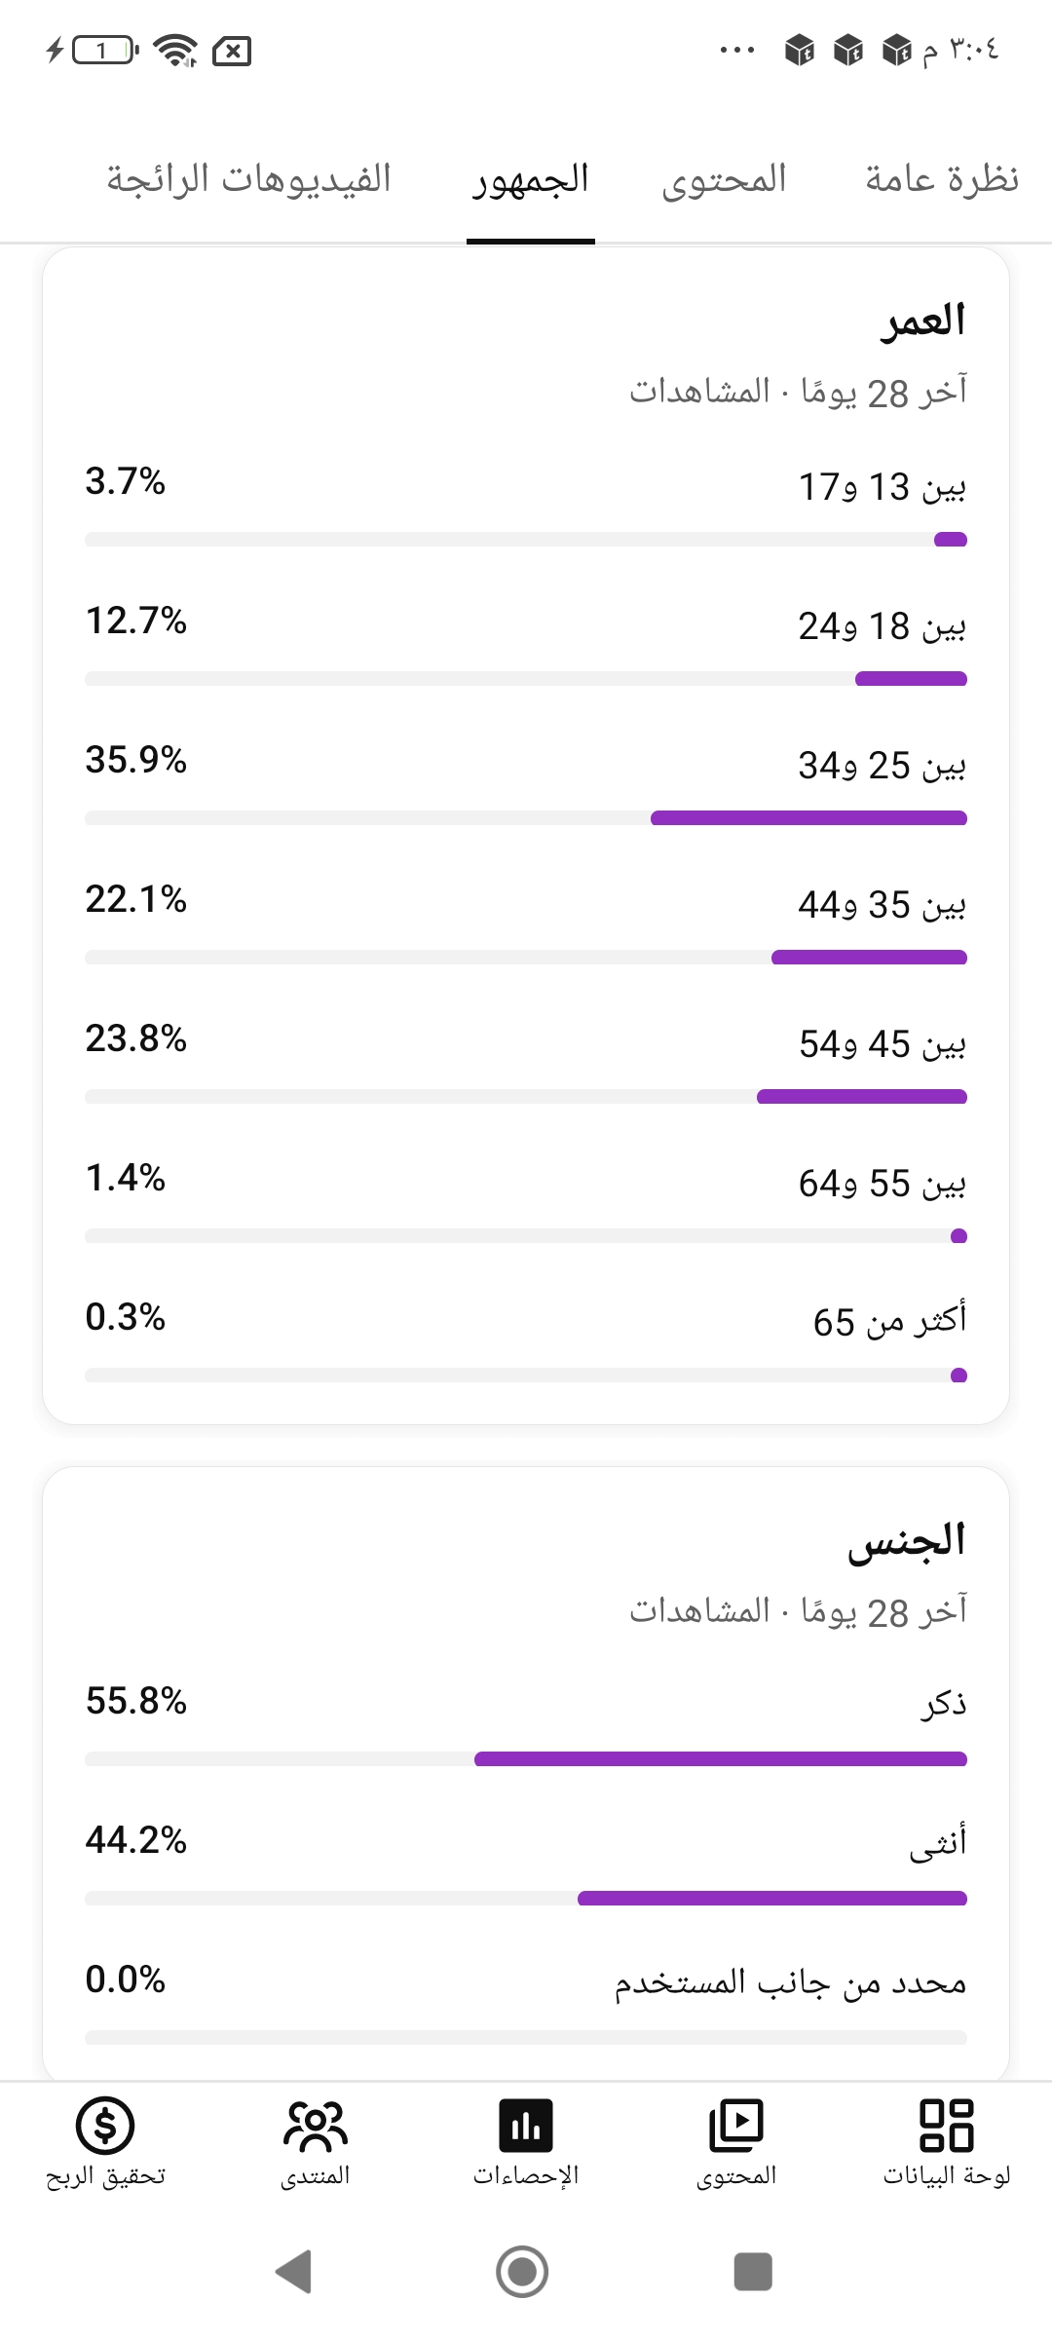Tap the Earn dollar sign icon

coord(105,2125)
